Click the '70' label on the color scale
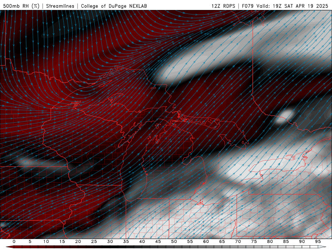This screenshot has width=332, height=249. [238, 242]
